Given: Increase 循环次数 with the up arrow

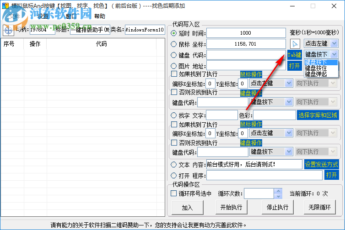Looking at the screenshot, I should (x=278, y=191).
